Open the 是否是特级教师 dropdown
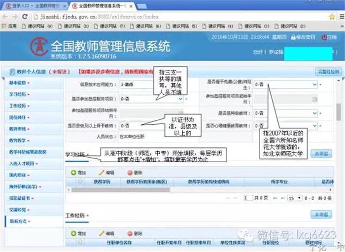The width and height of the screenshot is (345, 252). (285, 113)
